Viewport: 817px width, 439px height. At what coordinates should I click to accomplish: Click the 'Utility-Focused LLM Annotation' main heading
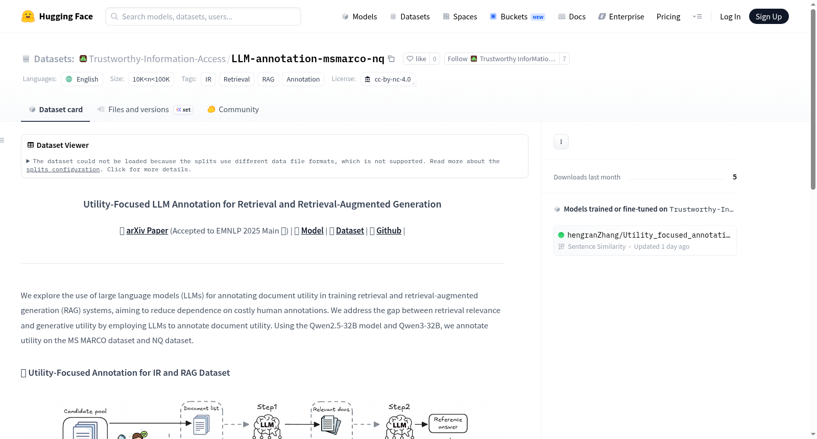tap(262, 204)
